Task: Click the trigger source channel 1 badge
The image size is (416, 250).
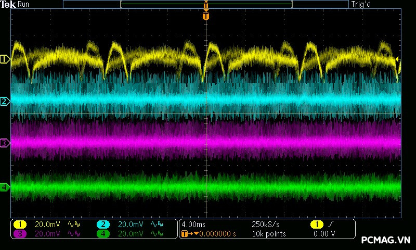Action: coord(316,224)
